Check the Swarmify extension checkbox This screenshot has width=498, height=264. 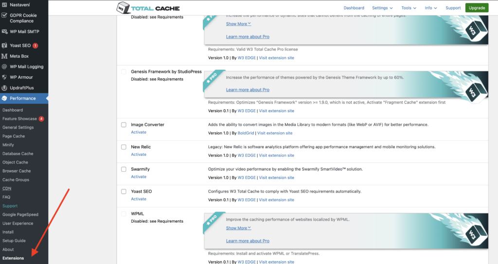pyautogui.click(x=124, y=169)
